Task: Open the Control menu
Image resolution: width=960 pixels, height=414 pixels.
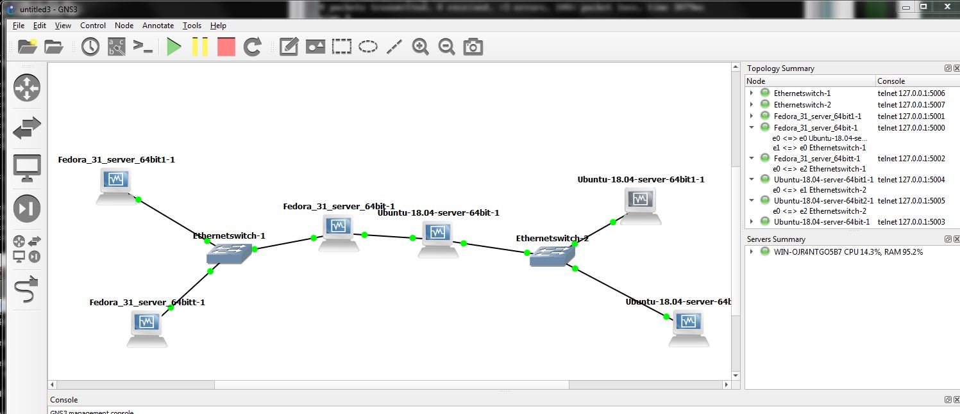Action: [93, 26]
